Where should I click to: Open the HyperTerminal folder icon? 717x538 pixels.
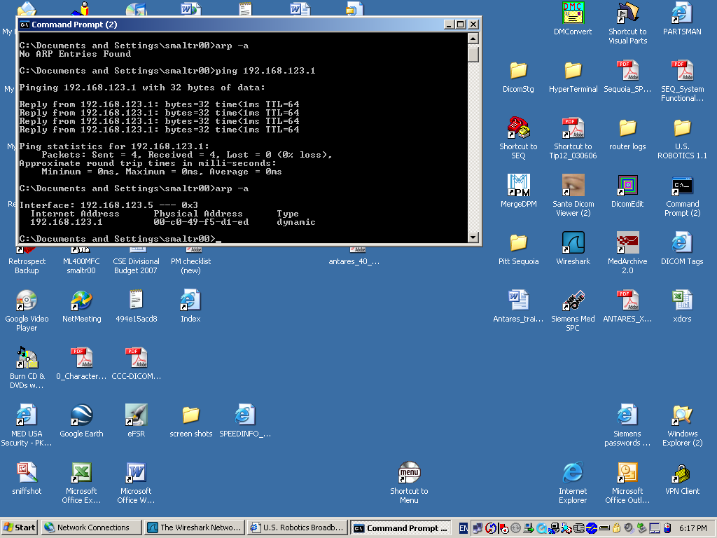(573, 71)
